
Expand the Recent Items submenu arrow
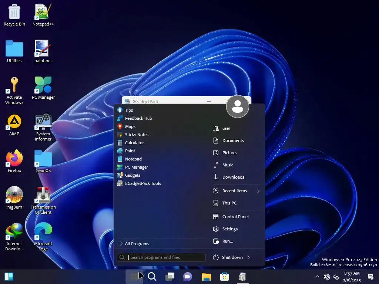point(258,191)
